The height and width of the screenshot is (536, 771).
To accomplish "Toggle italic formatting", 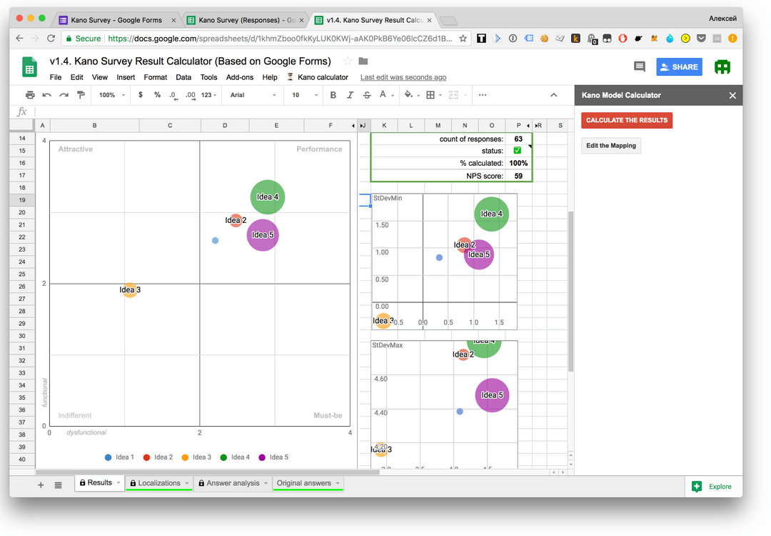I will click(350, 95).
